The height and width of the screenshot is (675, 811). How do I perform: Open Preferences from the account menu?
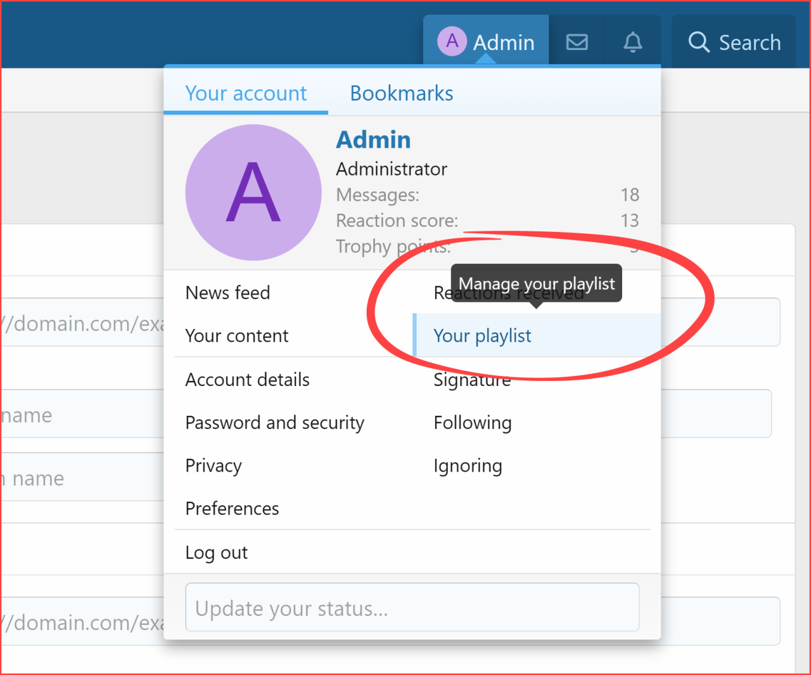point(232,508)
